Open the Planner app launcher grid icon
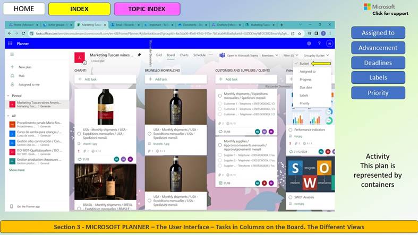Image resolution: width=418 pixels, height=235 pixels. 10,43
